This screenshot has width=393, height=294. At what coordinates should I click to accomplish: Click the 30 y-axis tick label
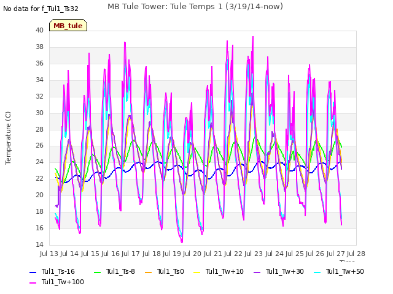(x=39, y=113)
